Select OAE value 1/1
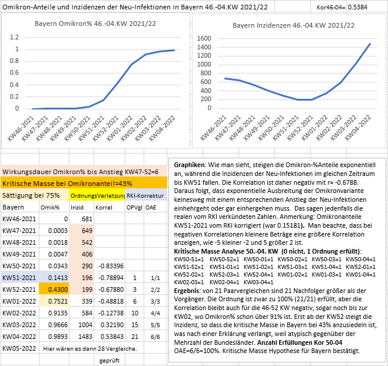 coord(155,278)
